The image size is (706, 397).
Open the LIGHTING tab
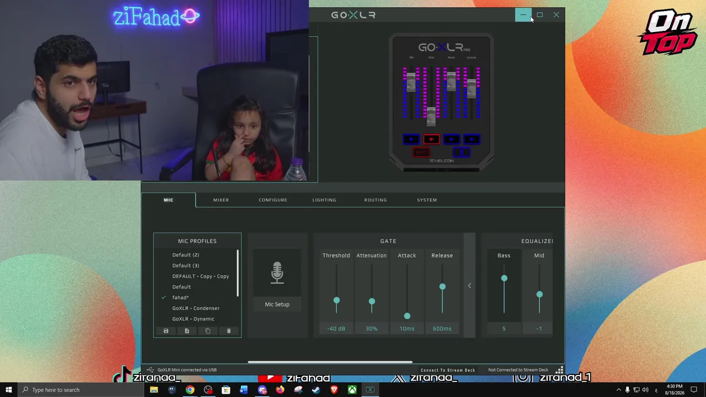coord(324,200)
